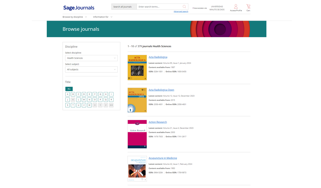
Task: Filter titles by letter D
Action: [x=84, y=94]
